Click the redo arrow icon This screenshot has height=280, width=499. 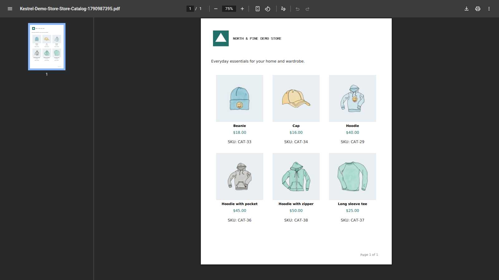(x=308, y=9)
